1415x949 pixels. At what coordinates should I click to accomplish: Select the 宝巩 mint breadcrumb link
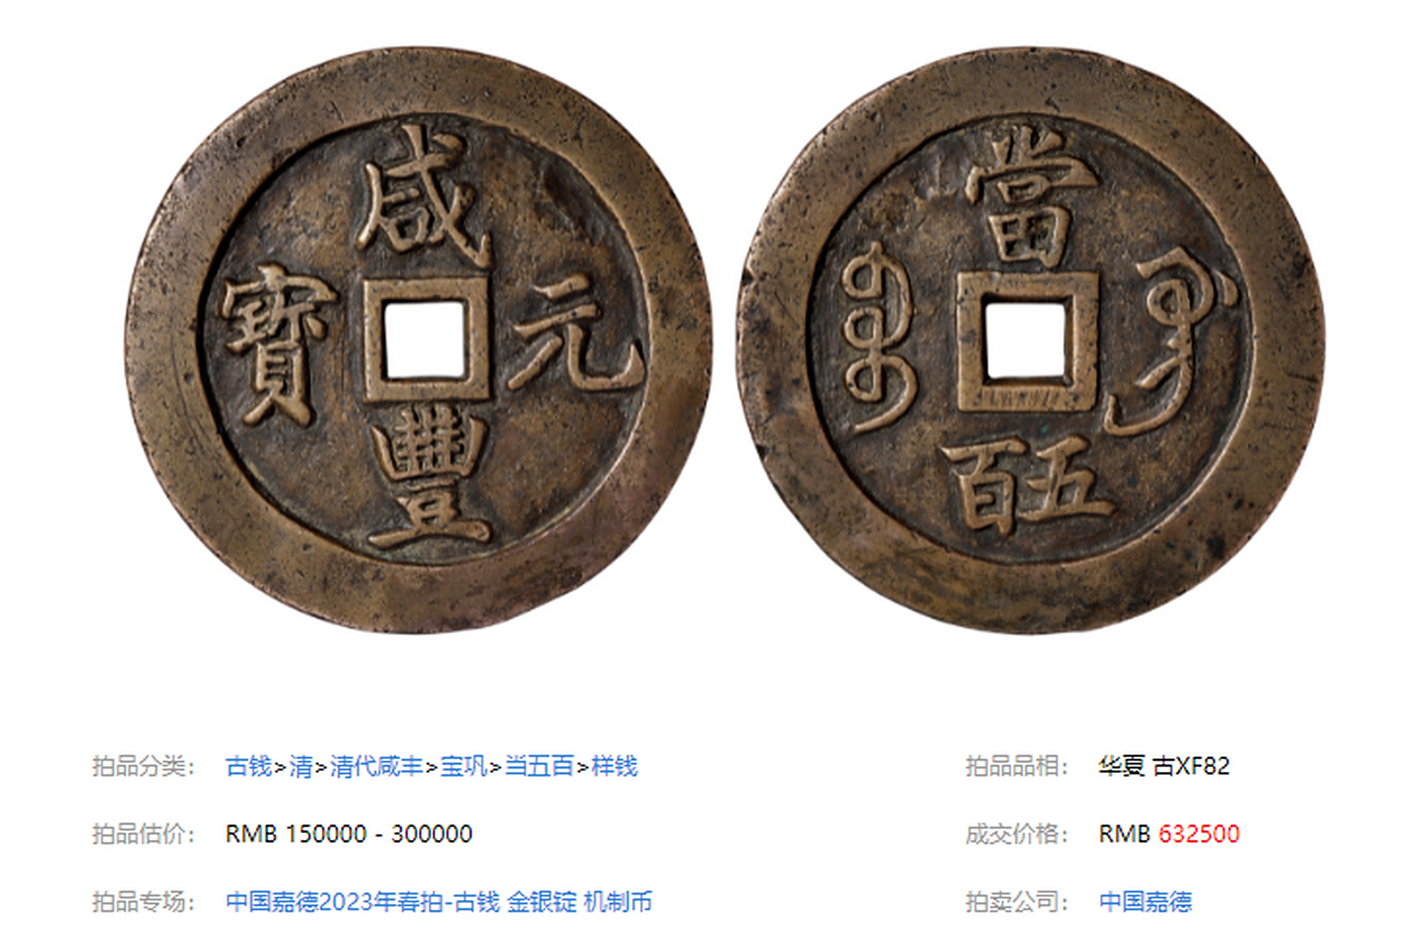(x=464, y=766)
